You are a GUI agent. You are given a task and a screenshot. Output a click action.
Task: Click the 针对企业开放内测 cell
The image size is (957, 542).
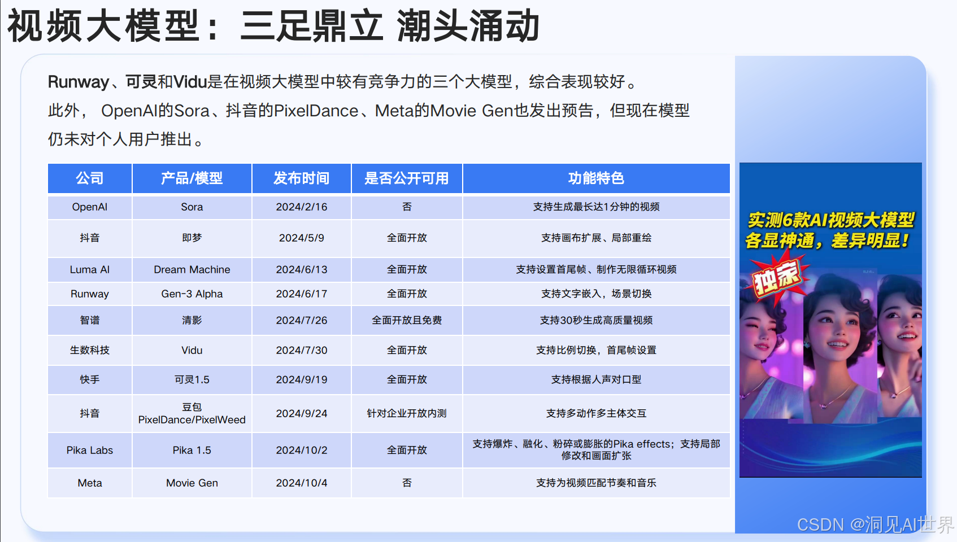407,414
